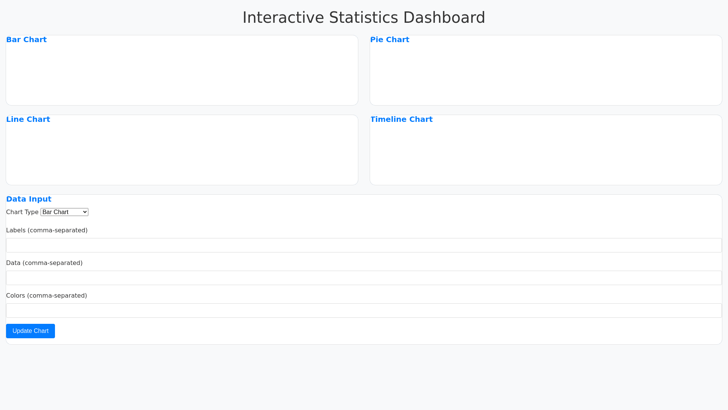Focus the Colors comma-separated input field
Screen dimensions: 728x410
click(x=364, y=311)
